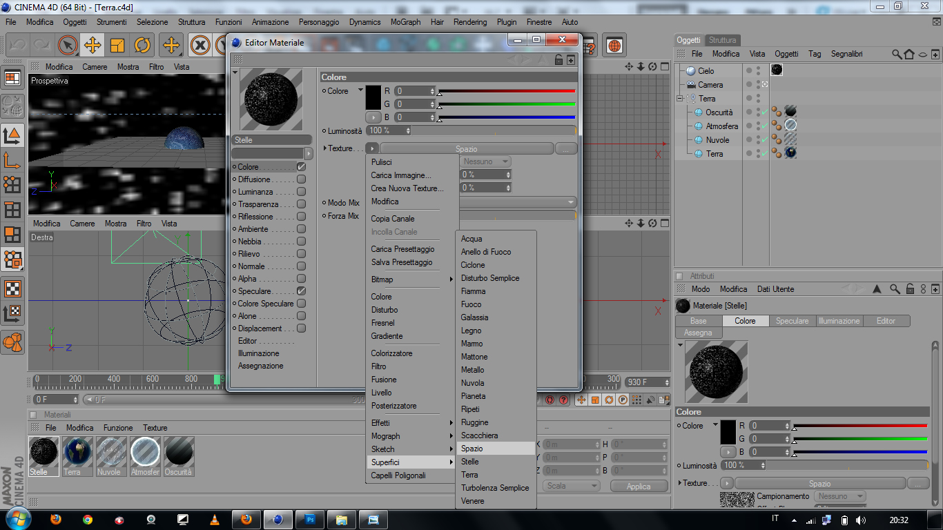
Task: Switch to the Struttura tab
Action: [723, 40]
